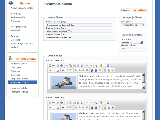Open background color picker in hr editor

tap(102, 65)
